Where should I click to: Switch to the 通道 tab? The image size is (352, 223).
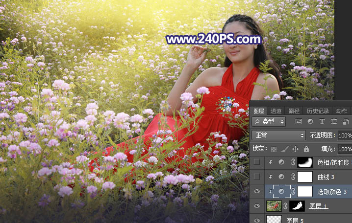point(276,111)
